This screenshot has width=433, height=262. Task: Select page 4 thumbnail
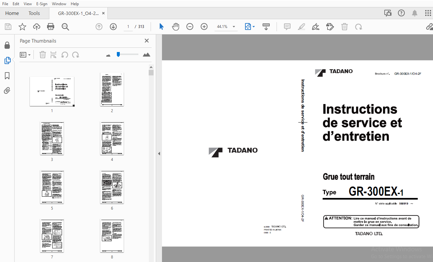coord(112,138)
